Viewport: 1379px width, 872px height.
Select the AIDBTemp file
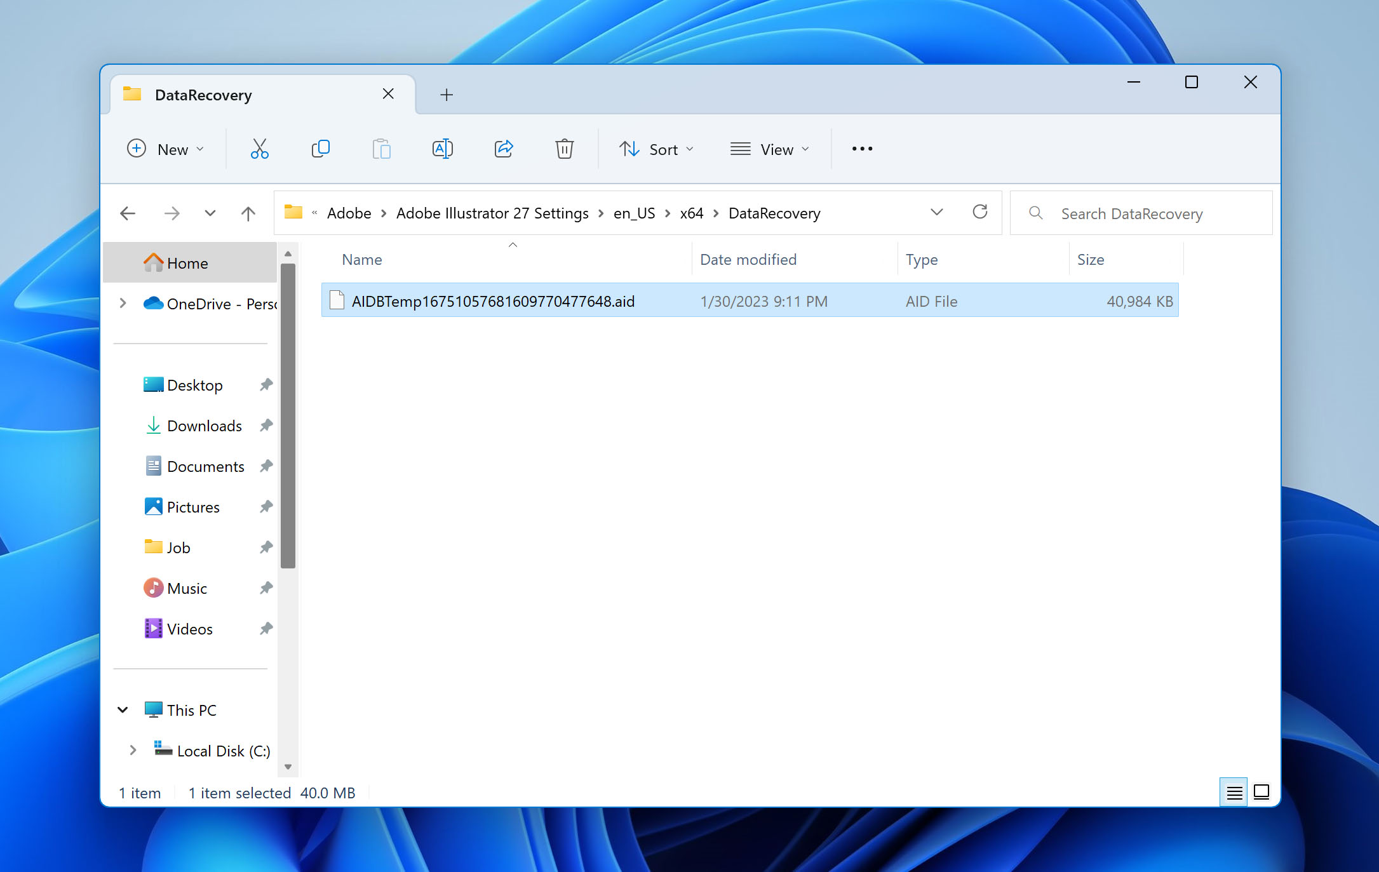[x=492, y=300]
